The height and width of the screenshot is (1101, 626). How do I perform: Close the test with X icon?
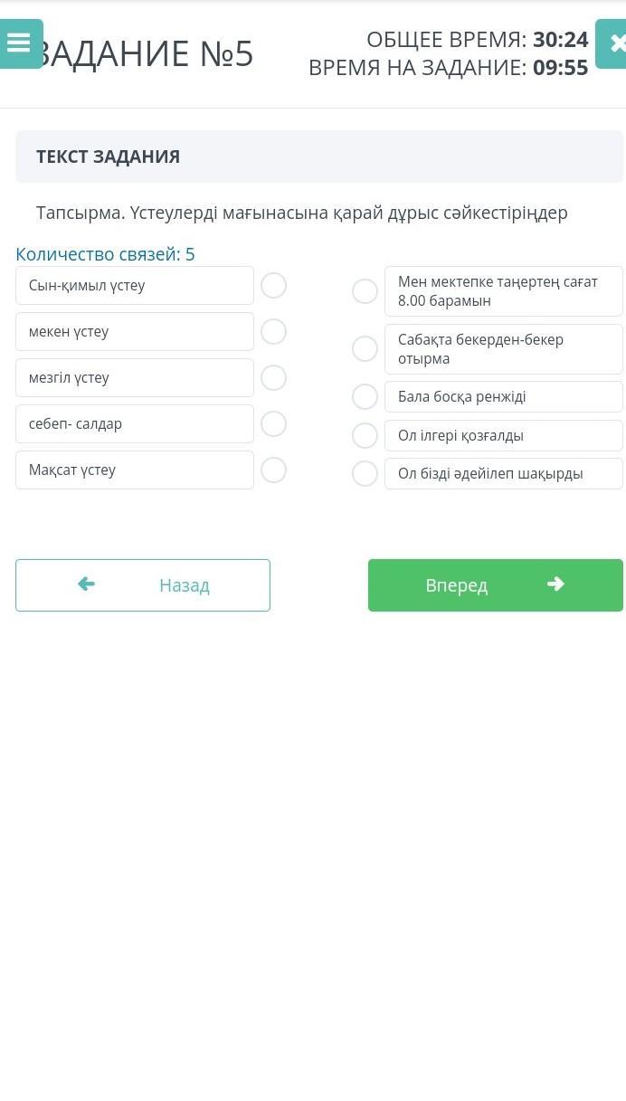click(x=616, y=43)
